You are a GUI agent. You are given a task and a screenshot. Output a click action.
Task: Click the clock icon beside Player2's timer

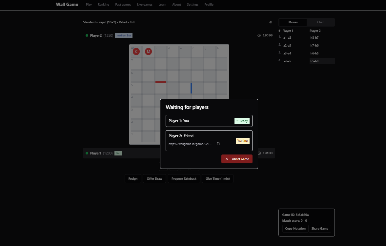(259, 35)
